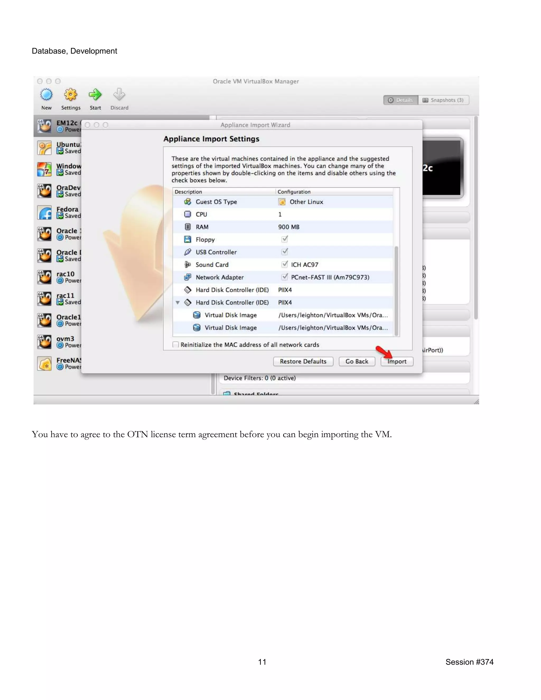Click the first Hard Disk Controller icon
This screenshot has width=541, height=700.
(188, 290)
